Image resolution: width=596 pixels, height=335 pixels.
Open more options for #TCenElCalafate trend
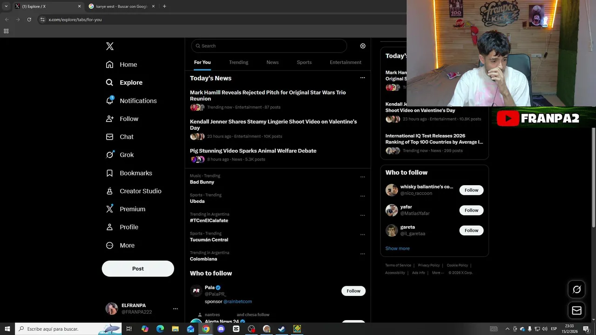point(363,215)
